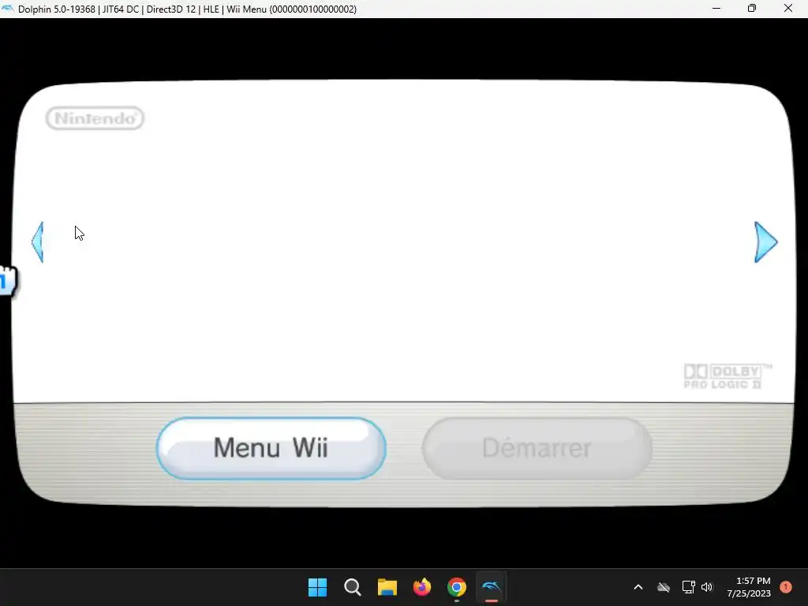Click the greyed Démarrer button
The image size is (808, 606).
point(537,448)
